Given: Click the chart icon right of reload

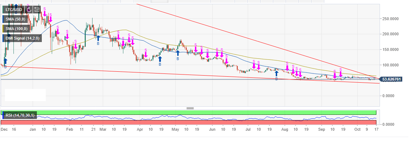Looking at the screenshot, I should click(37, 10).
